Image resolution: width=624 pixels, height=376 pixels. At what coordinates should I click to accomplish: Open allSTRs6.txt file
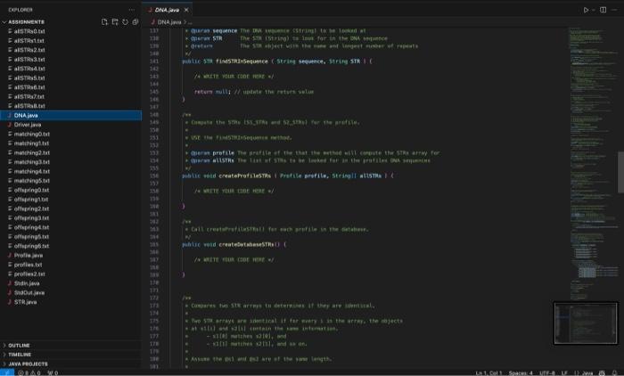coord(29,87)
